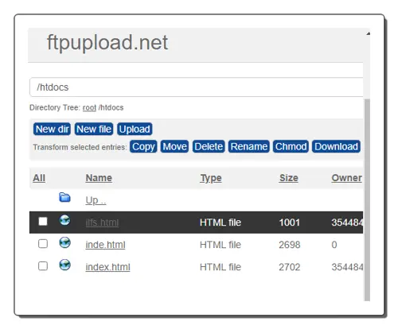Open the index.html file link
Screen dimensions: 398x329
pos(107,267)
